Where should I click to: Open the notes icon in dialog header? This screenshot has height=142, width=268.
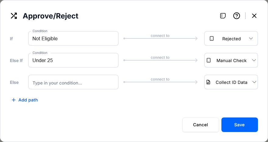coord(223,16)
